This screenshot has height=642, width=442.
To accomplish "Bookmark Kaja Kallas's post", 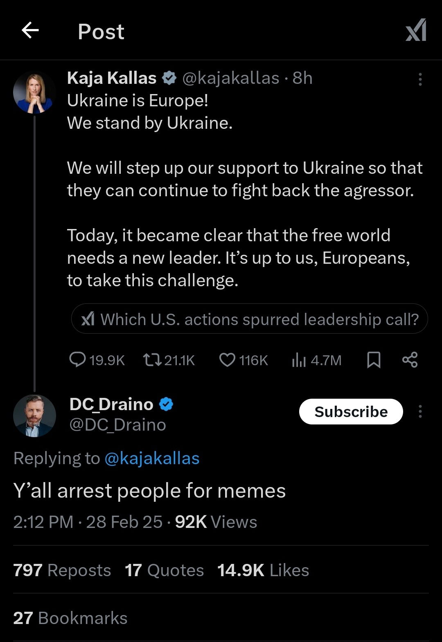I will pos(374,360).
